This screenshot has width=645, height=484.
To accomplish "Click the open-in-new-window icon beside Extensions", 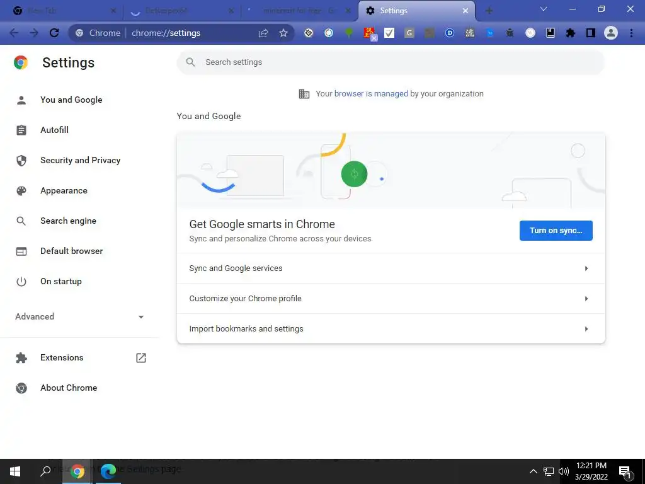I will [x=141, y=358].
